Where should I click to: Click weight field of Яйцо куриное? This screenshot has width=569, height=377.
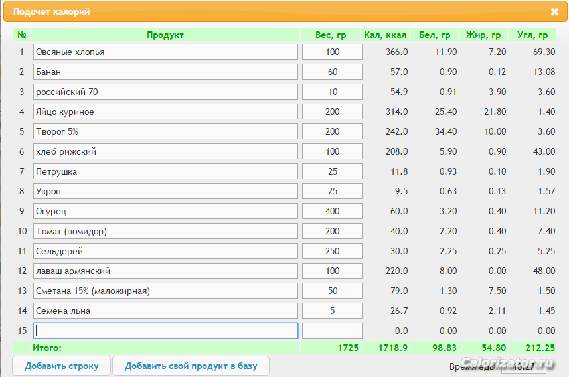[x=332, y=112]
